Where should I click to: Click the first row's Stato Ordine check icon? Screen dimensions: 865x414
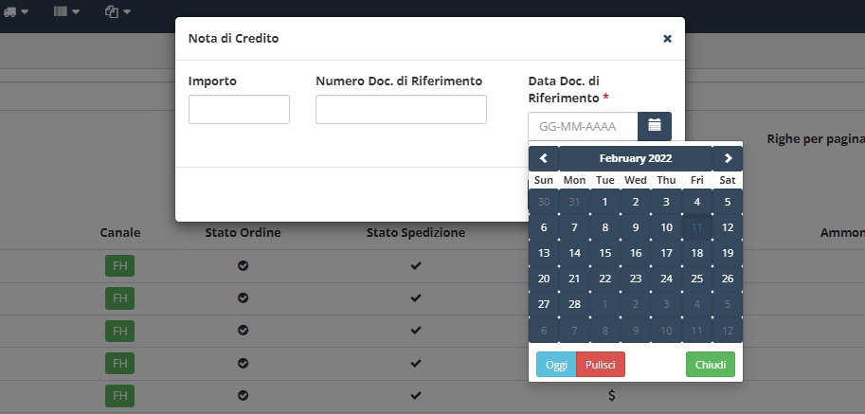click(243, 265)
